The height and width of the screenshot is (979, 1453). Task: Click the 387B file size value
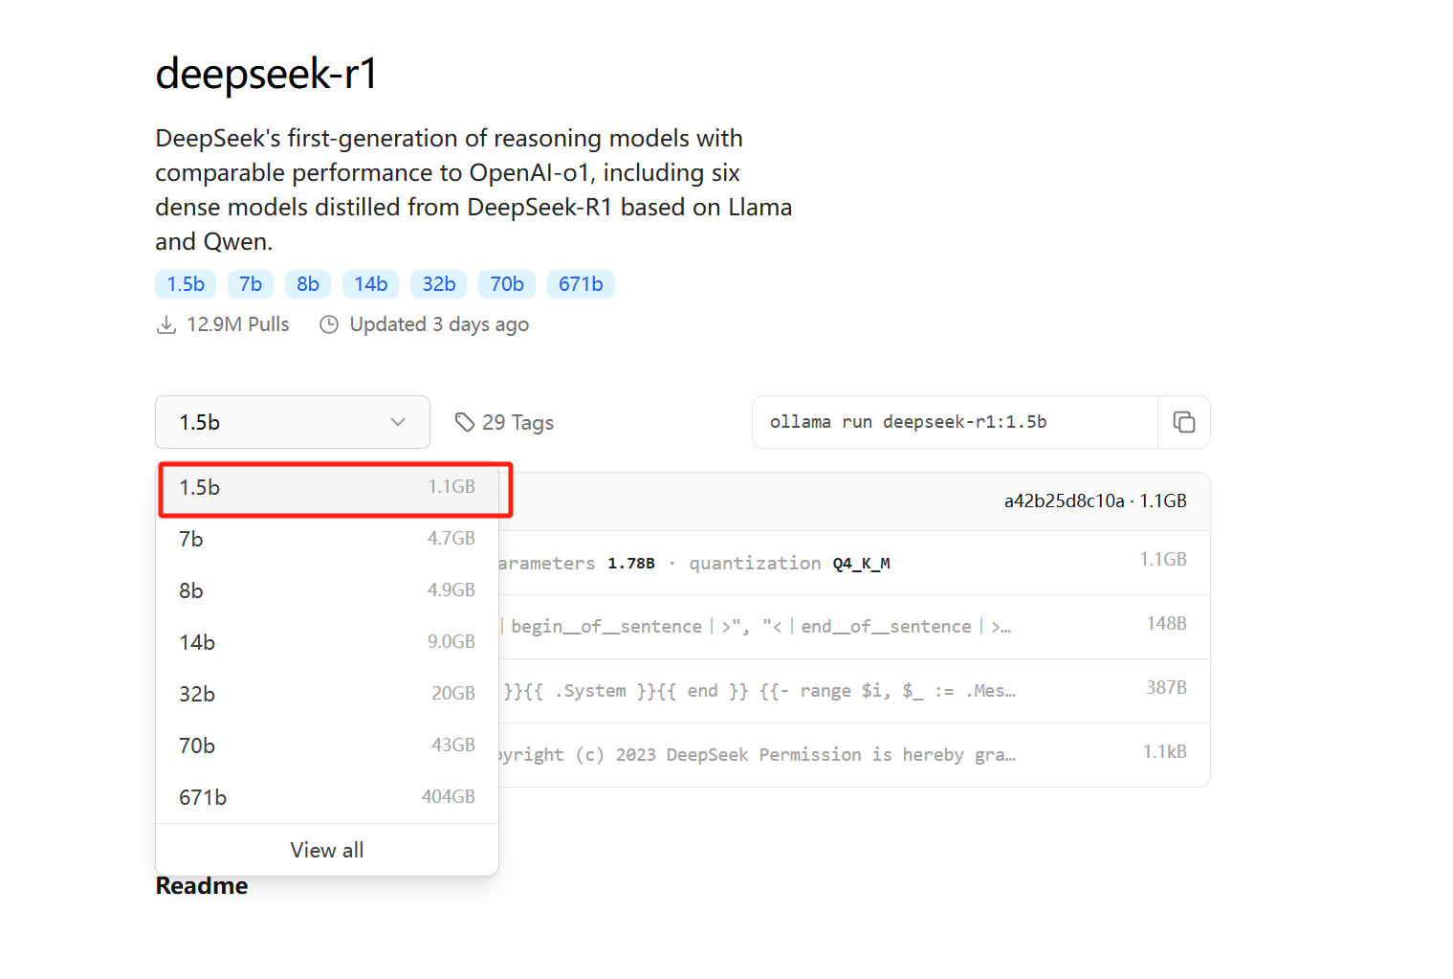point(1166,688)
